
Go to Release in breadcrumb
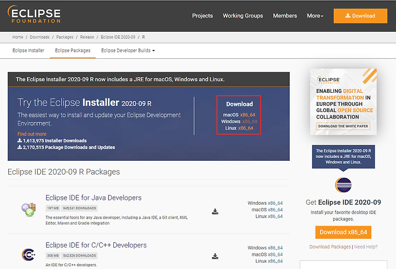[x=87, y=37]
